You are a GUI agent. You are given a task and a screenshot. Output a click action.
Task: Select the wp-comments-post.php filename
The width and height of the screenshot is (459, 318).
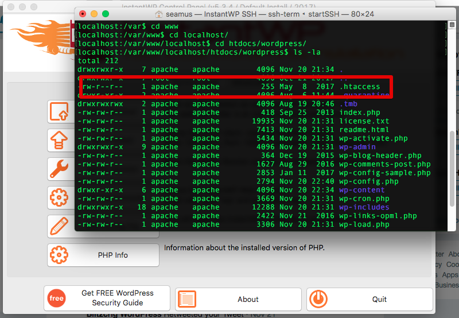[x=384, y=164]
